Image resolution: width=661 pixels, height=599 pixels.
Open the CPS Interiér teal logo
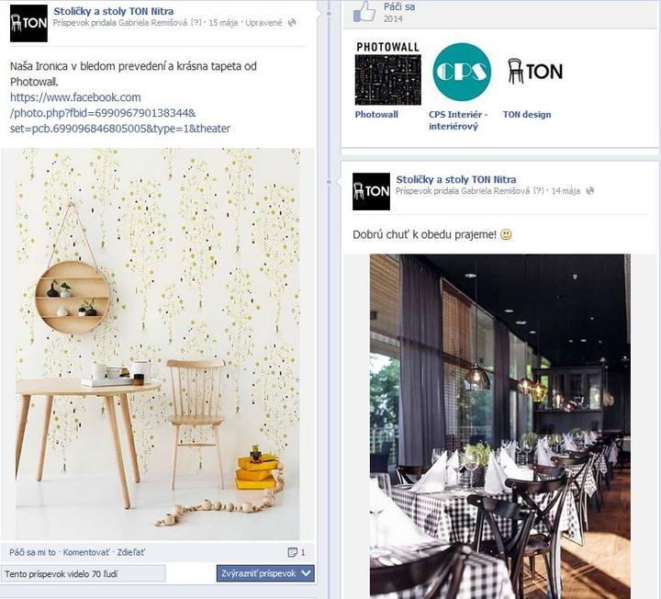pos(462,72)
